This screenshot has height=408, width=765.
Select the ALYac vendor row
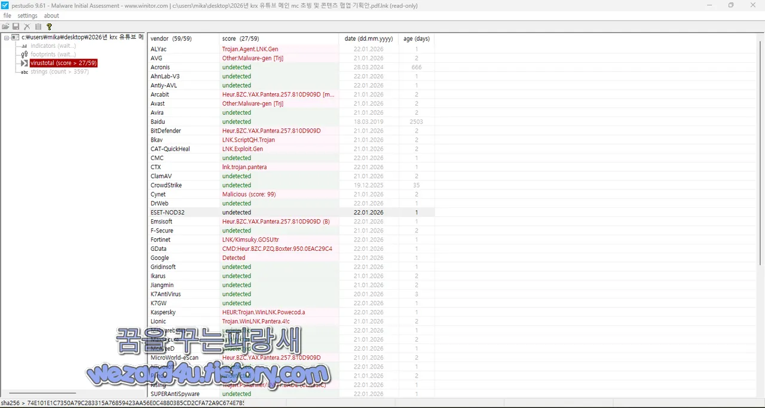click(x=291, y=49)
